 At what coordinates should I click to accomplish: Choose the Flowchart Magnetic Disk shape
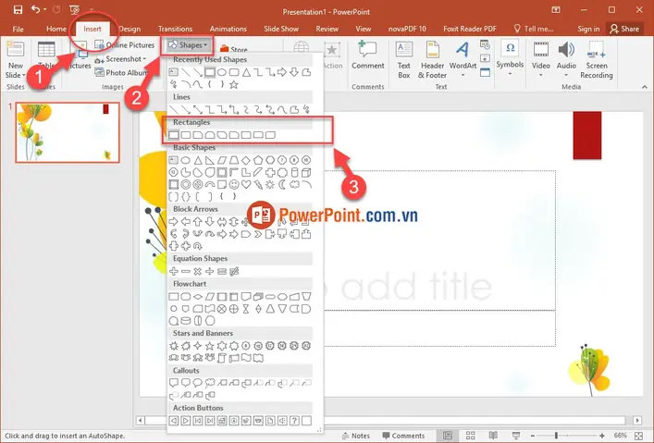[186, 321]
